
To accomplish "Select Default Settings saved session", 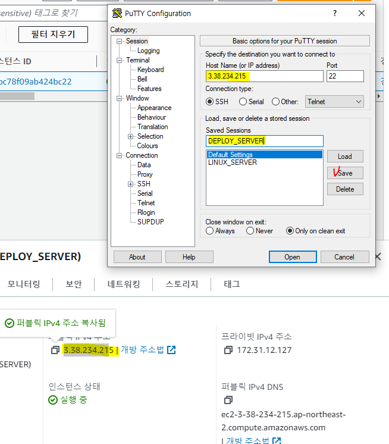I will tap(265, 155).
